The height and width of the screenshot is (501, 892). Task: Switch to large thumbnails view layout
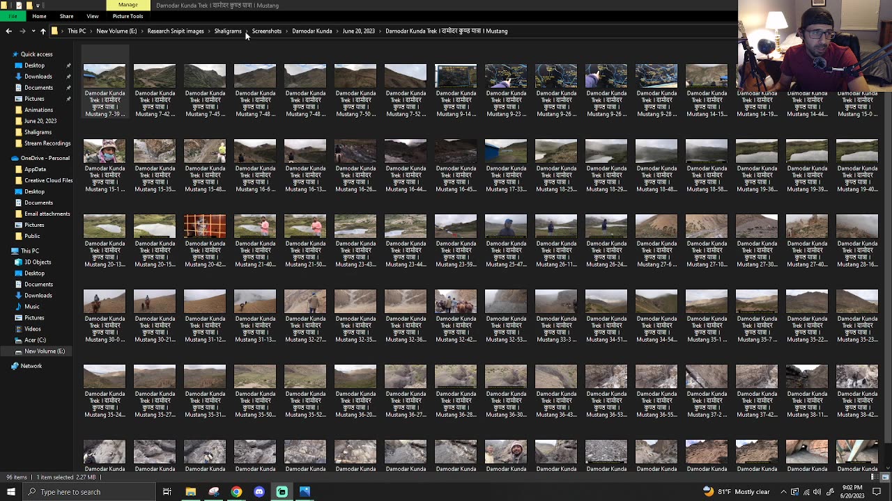(x=886, y=477)
